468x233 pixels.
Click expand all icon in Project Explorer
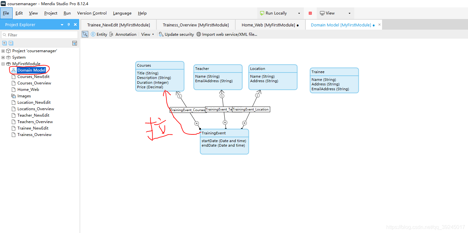[x=4, y=43]
